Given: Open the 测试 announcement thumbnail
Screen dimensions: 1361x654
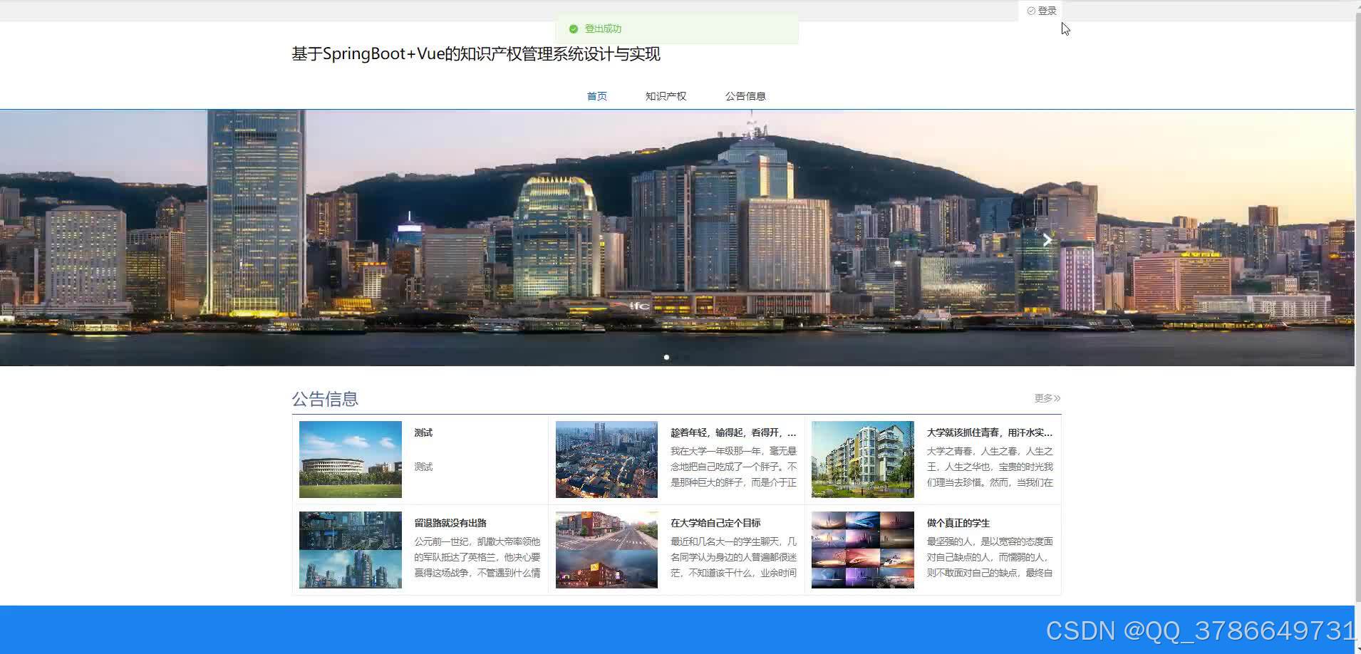Looking at the screenshot, I should point(350,459).
